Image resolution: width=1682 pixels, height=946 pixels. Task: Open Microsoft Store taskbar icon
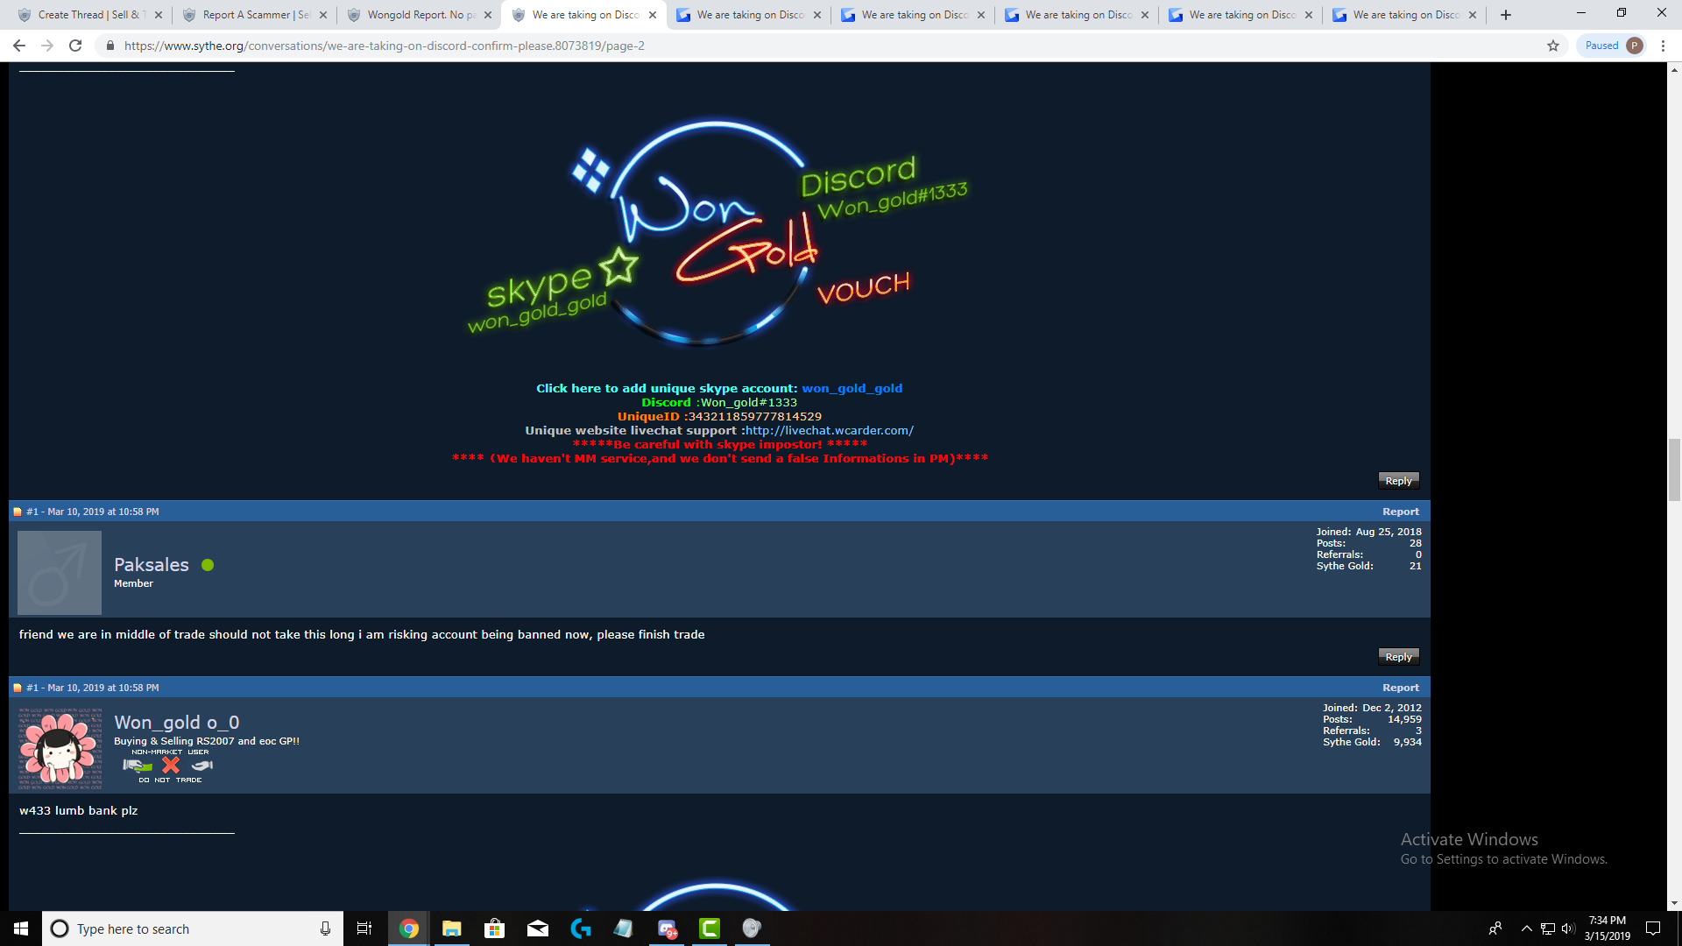pyautogui.click(x=494, y=928)
